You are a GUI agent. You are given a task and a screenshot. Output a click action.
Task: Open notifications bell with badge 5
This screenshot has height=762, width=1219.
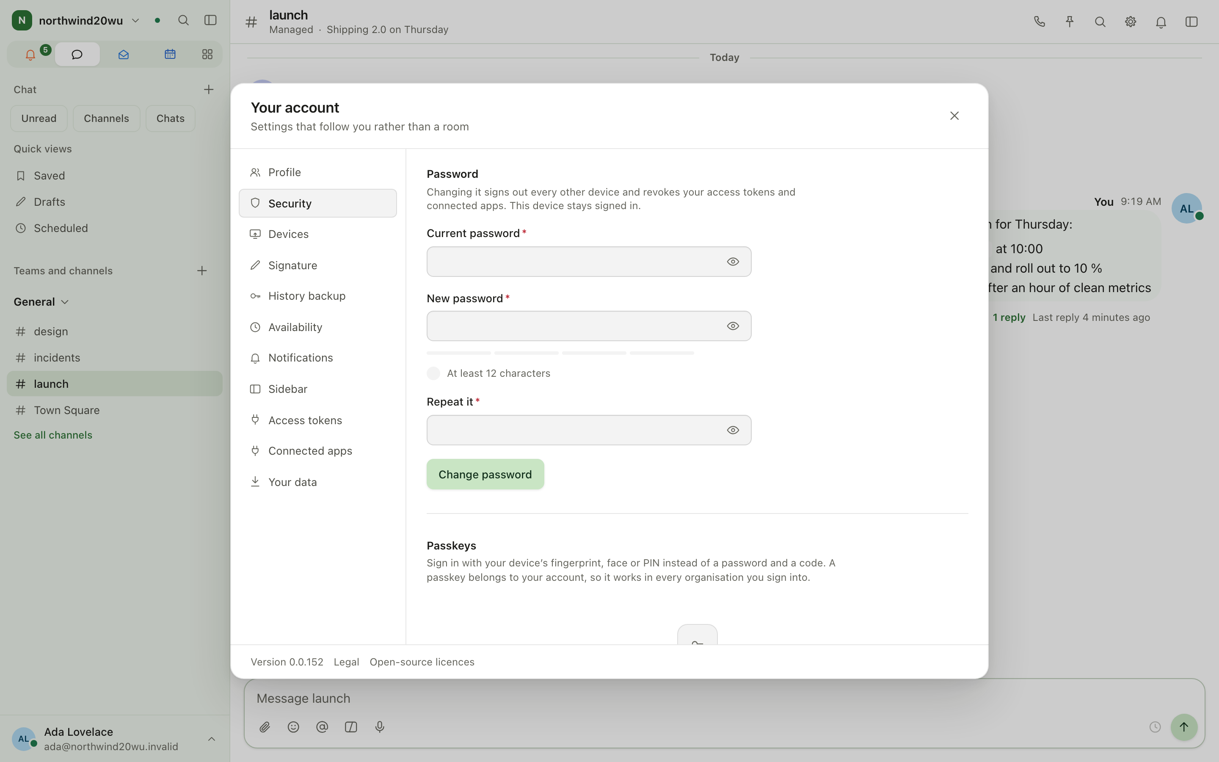coord(31,55)
